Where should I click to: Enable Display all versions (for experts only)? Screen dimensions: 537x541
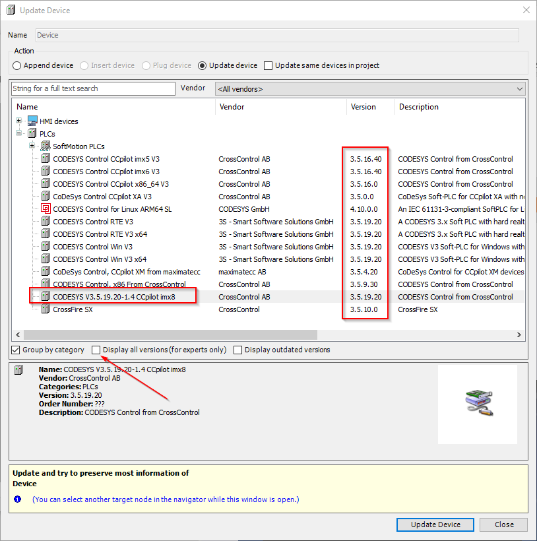pos(96,350)
